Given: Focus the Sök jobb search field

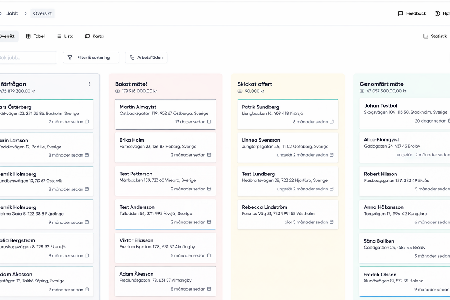Looking at the screenshot, I should [26, 58].
